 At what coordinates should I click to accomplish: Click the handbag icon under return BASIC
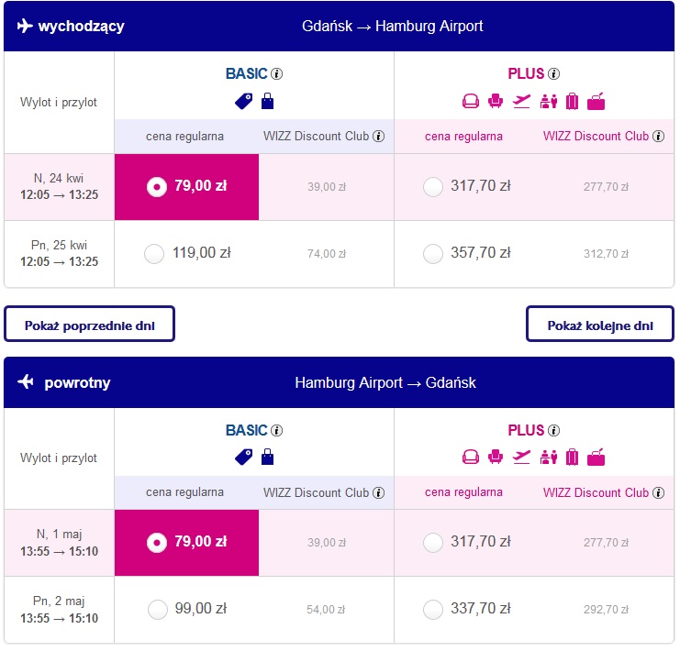(x=268, y=458)
